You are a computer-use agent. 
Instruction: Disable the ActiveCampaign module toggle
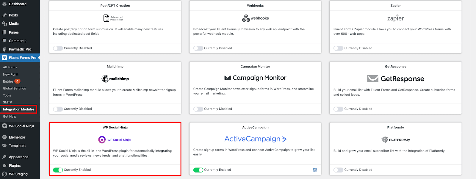pos(198,170)
